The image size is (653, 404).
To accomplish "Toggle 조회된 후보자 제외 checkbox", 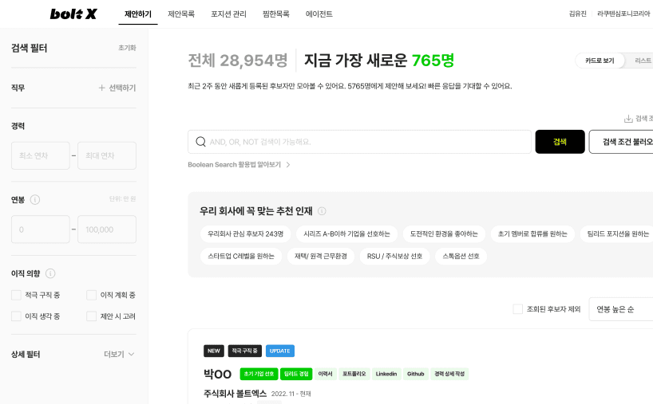I will (518, 309).
